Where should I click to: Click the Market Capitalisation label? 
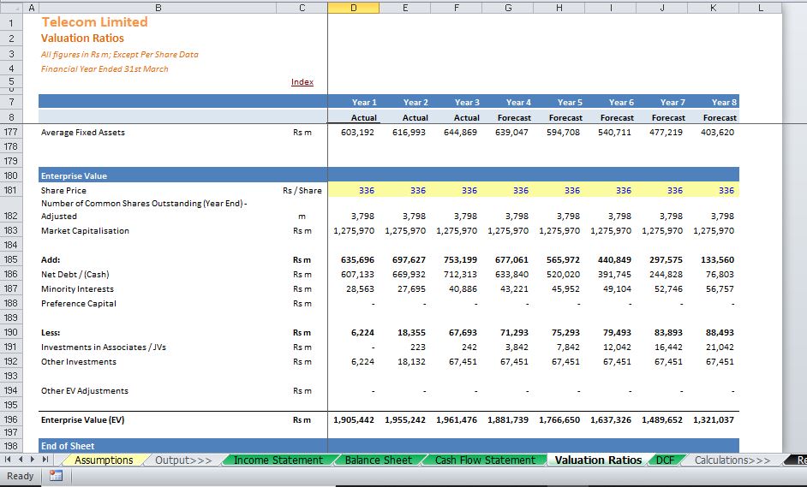85,230
